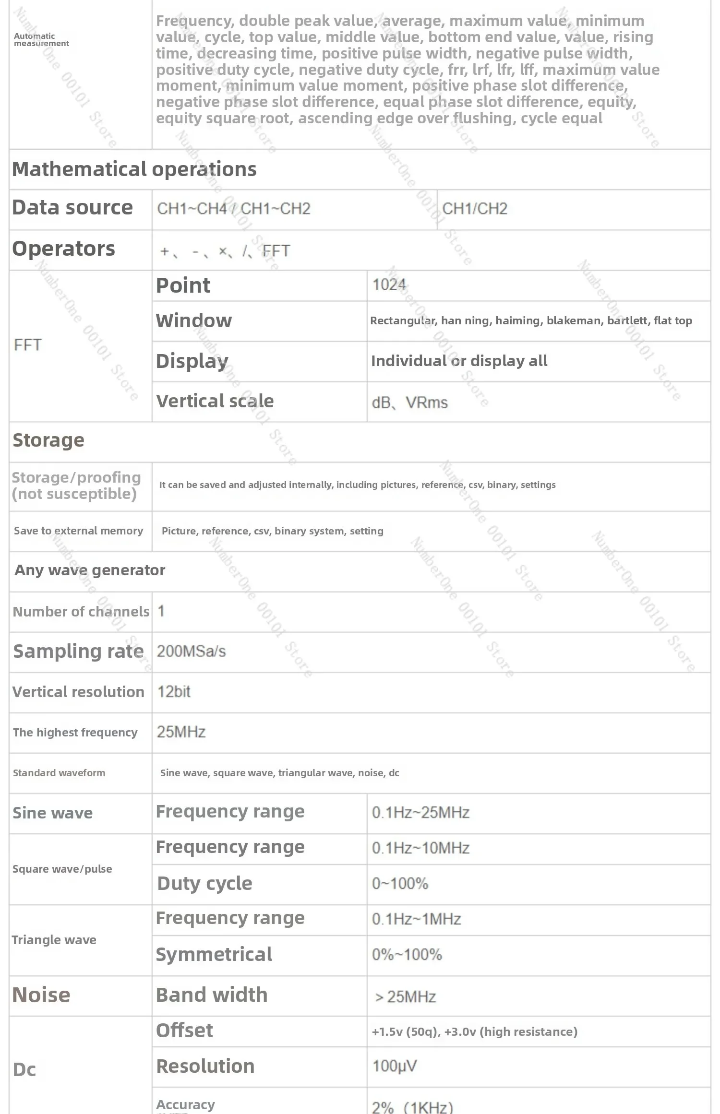Click the Mathematical operations section heading
Image resolution: width=720 pixels, height=1114 pixels.
point(134,169)
